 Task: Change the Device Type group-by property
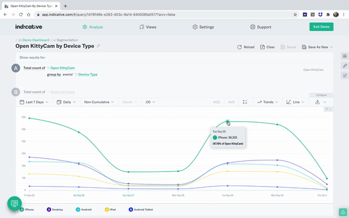pos(88,74)
